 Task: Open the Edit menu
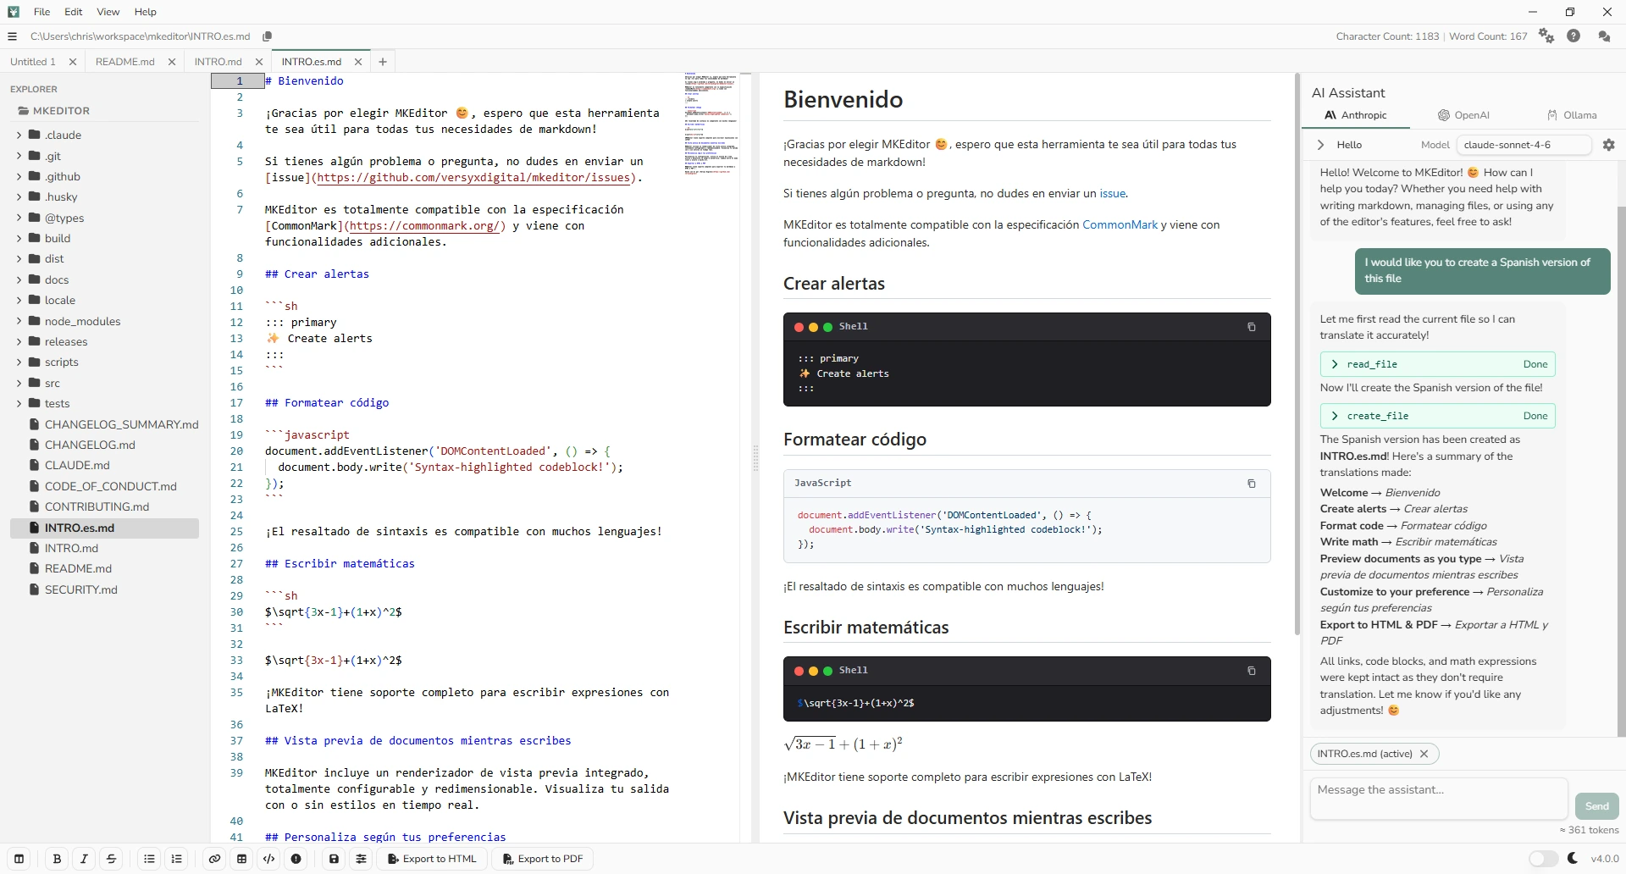click(74, 12)
